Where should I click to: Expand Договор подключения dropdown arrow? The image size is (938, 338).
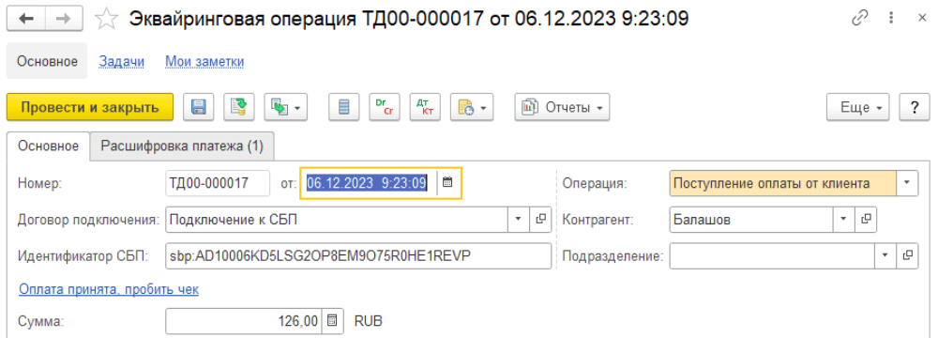[x=518, y=220]
